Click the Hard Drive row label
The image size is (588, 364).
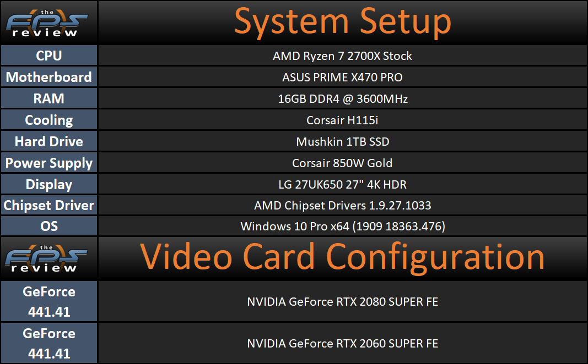pyautogui.click(x=48, y=141)
